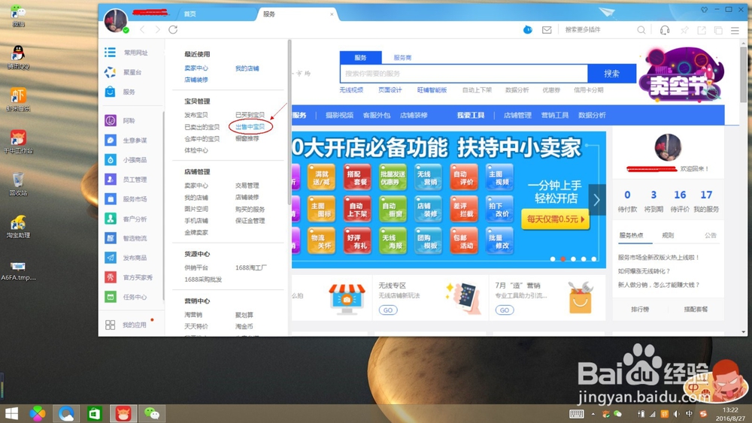Open 千牛工作台 desktop shortcut
752x423 pixels.
18,142
